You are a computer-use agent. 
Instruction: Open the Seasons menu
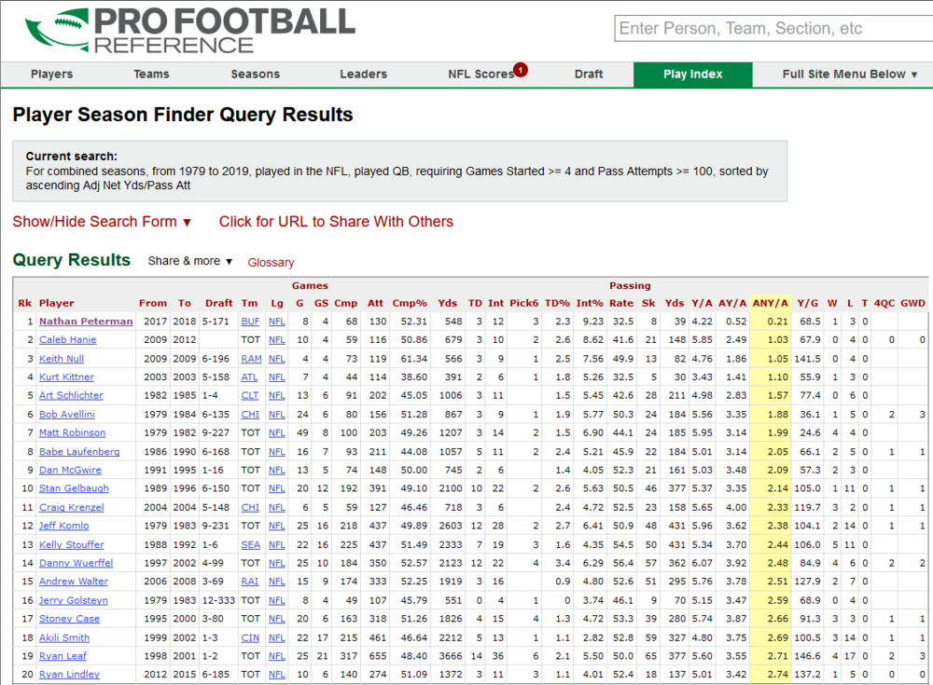(256, 75)
